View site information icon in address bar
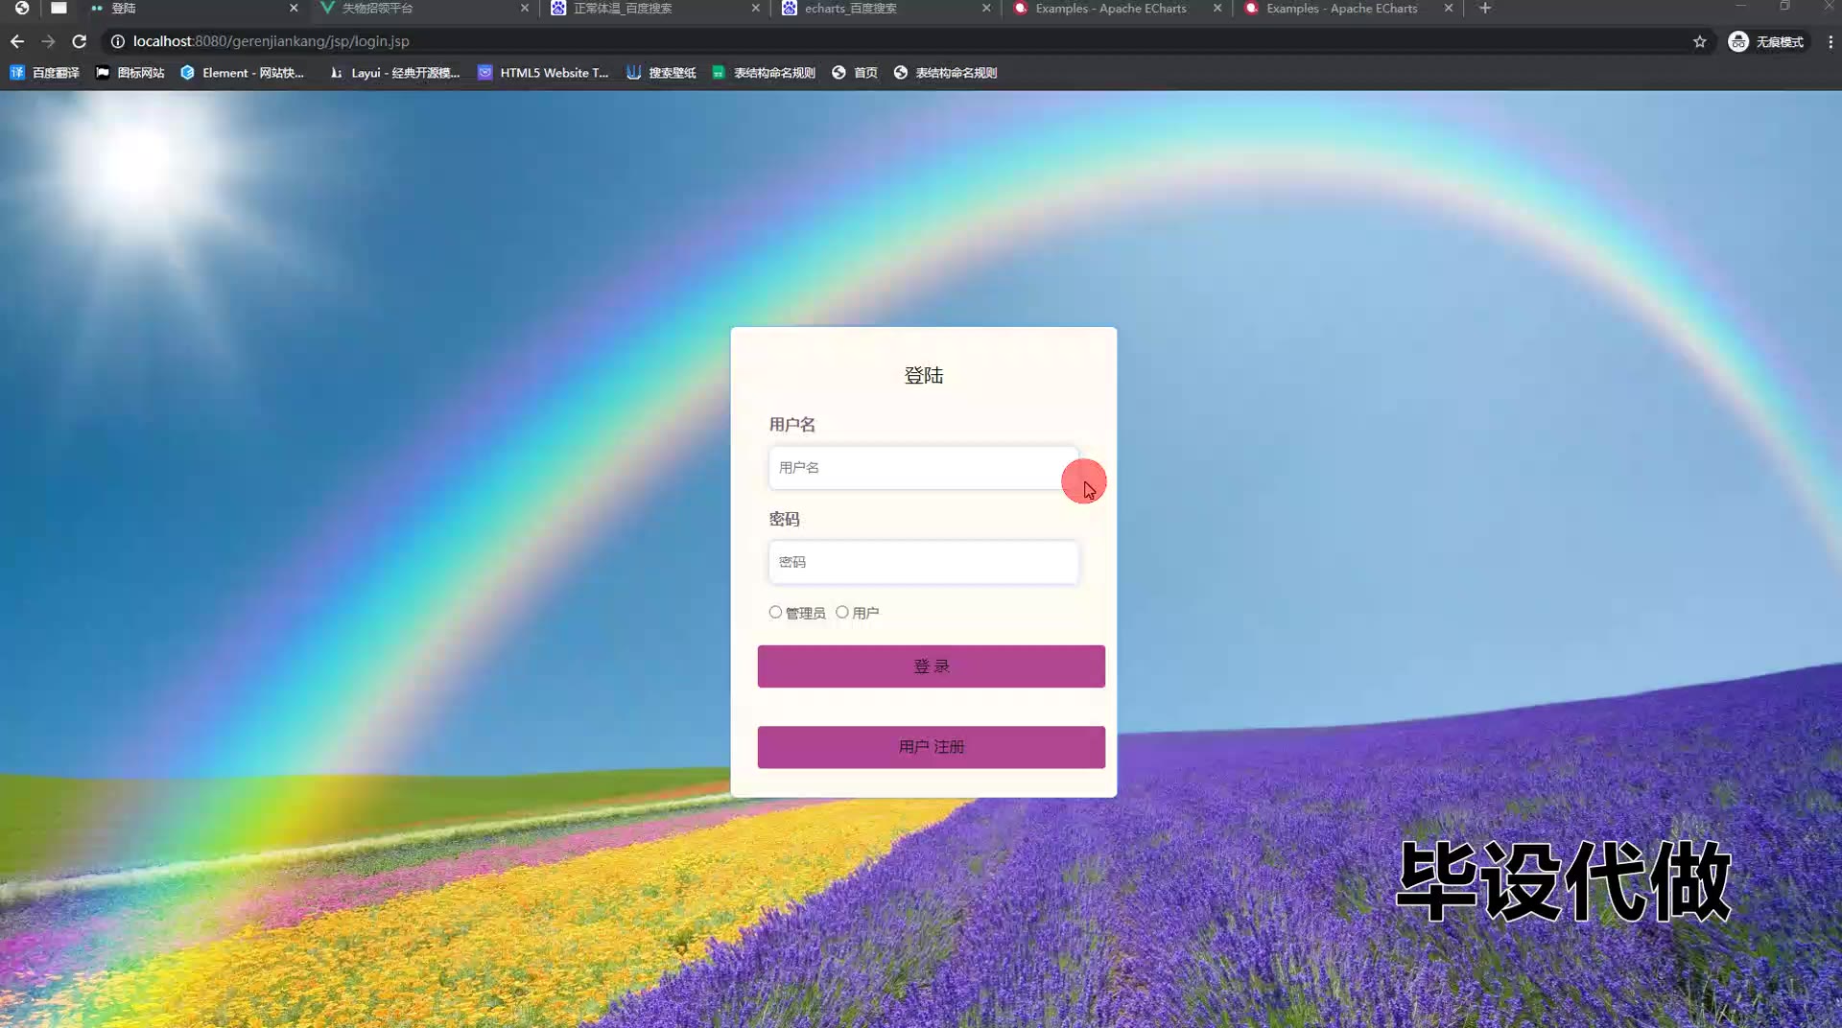Image resolution: width=1842 pixels, height=1028 pixels. [118, 41]
